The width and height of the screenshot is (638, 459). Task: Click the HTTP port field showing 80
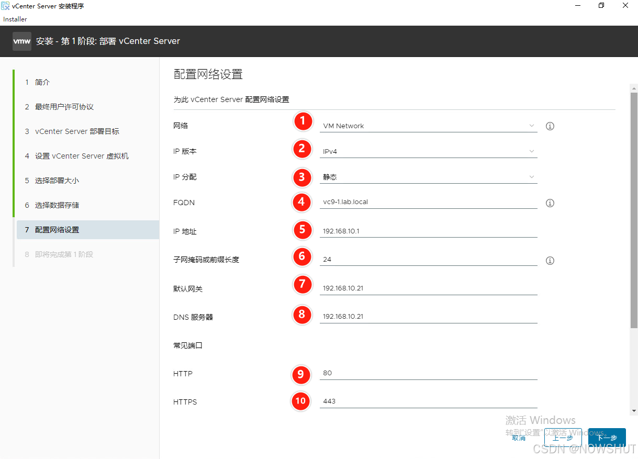[428, 373]
